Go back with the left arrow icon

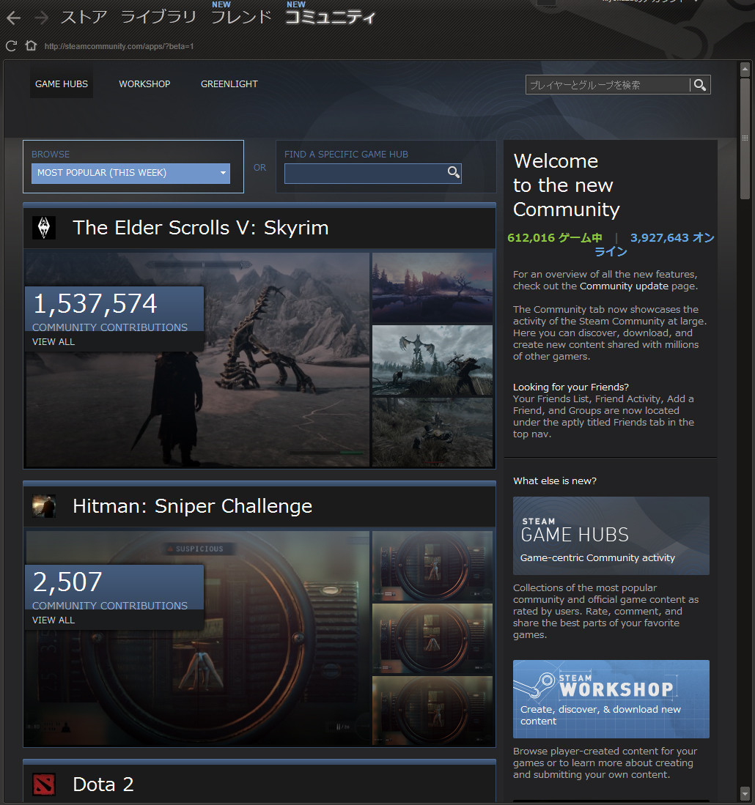[13, 18]
